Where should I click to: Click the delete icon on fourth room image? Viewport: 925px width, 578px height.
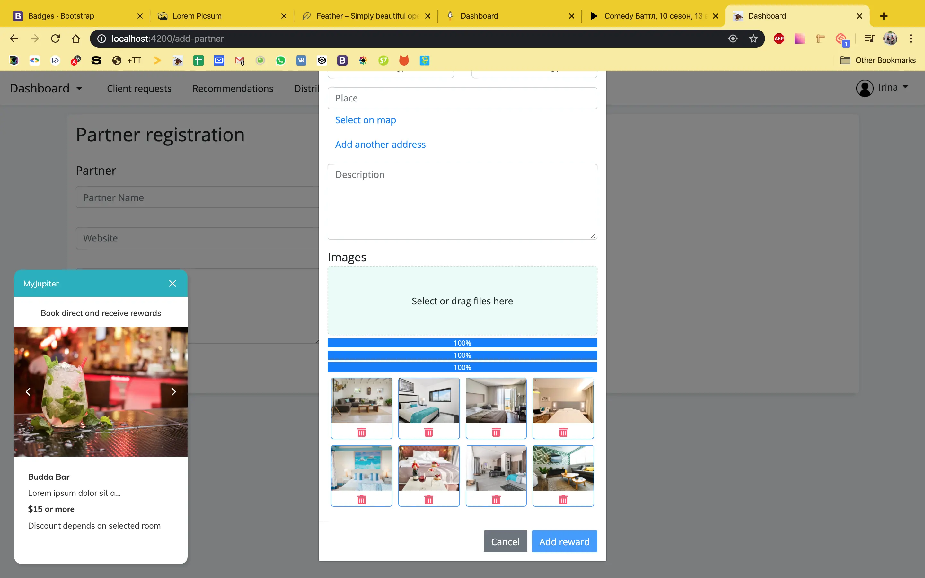click(563, 432)
